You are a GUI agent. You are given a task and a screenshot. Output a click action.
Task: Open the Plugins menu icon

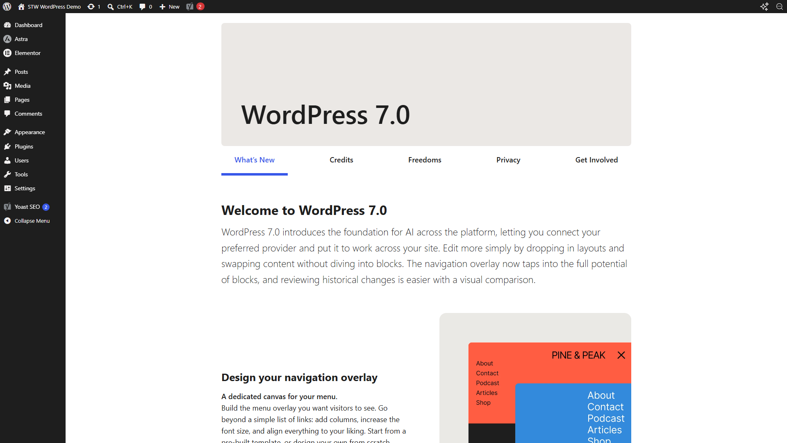coord(7,146)
